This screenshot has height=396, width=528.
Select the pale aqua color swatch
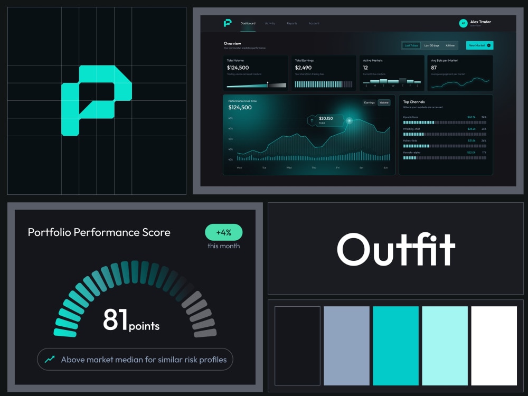click(445, 346)
